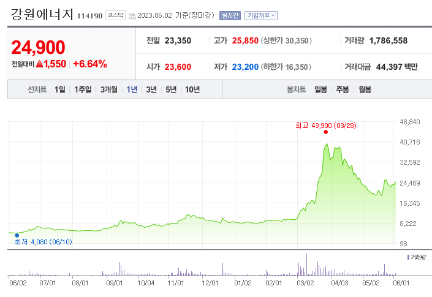This screenshot has height=297, width=432.
Task: Open the 기업개요 dropdown
Action: 260,15
